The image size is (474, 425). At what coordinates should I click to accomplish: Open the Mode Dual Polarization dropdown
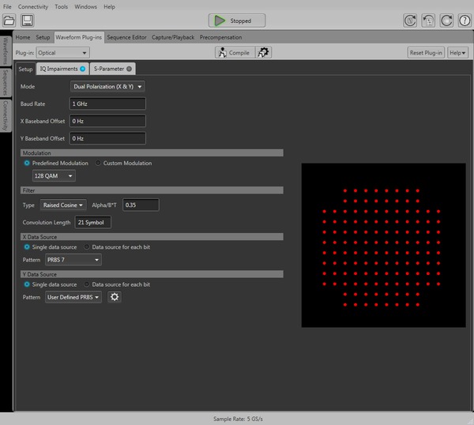[x=107, y=86]
